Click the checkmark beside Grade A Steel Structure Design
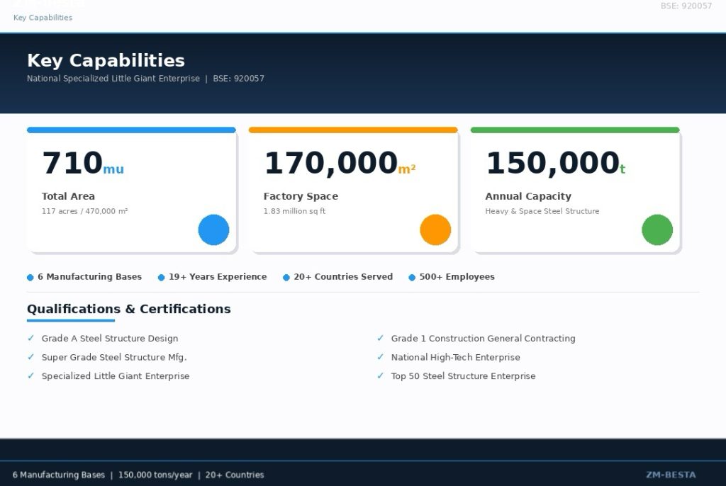This screenshot has width=726, height=486. click(x=31, y=338)
